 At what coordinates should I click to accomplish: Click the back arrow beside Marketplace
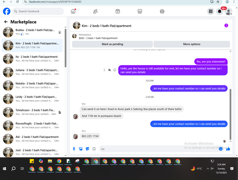[6, 22]
